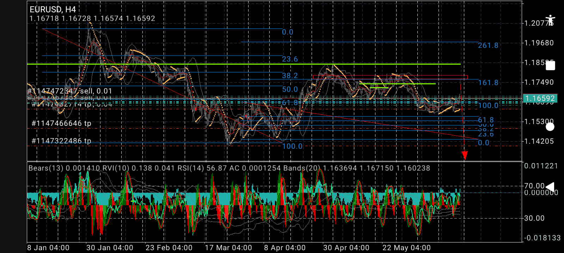Image resolution: width=564 pixels, height=253 pixels.
Task: Tap the 30 Apr 04:00 time label
Action: (346, 248)
